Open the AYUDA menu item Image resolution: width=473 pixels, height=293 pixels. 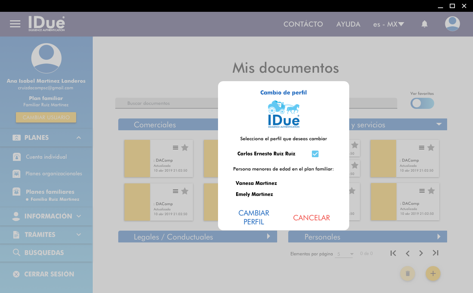coord(348,24)
